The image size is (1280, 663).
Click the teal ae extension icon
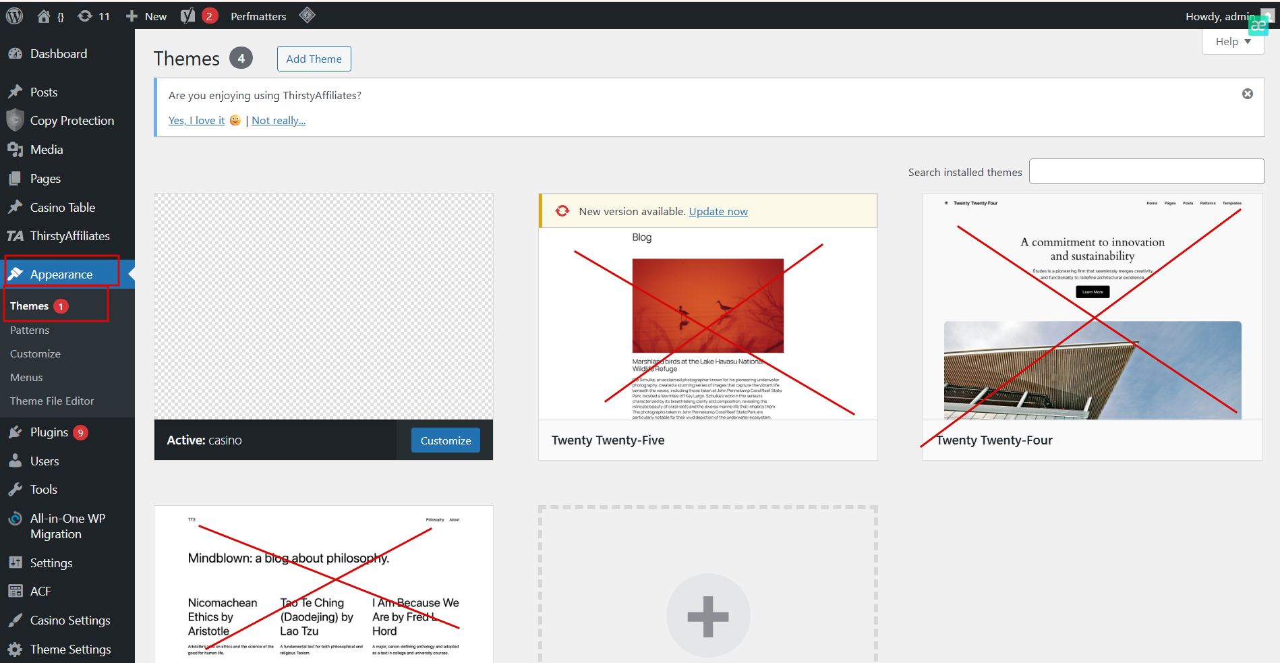1258,26
